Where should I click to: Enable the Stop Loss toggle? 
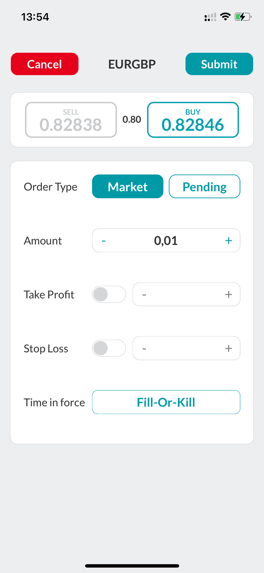[108, 348]
